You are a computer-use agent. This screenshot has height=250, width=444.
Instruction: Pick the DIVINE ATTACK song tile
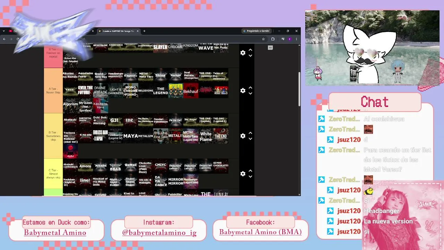101,91
